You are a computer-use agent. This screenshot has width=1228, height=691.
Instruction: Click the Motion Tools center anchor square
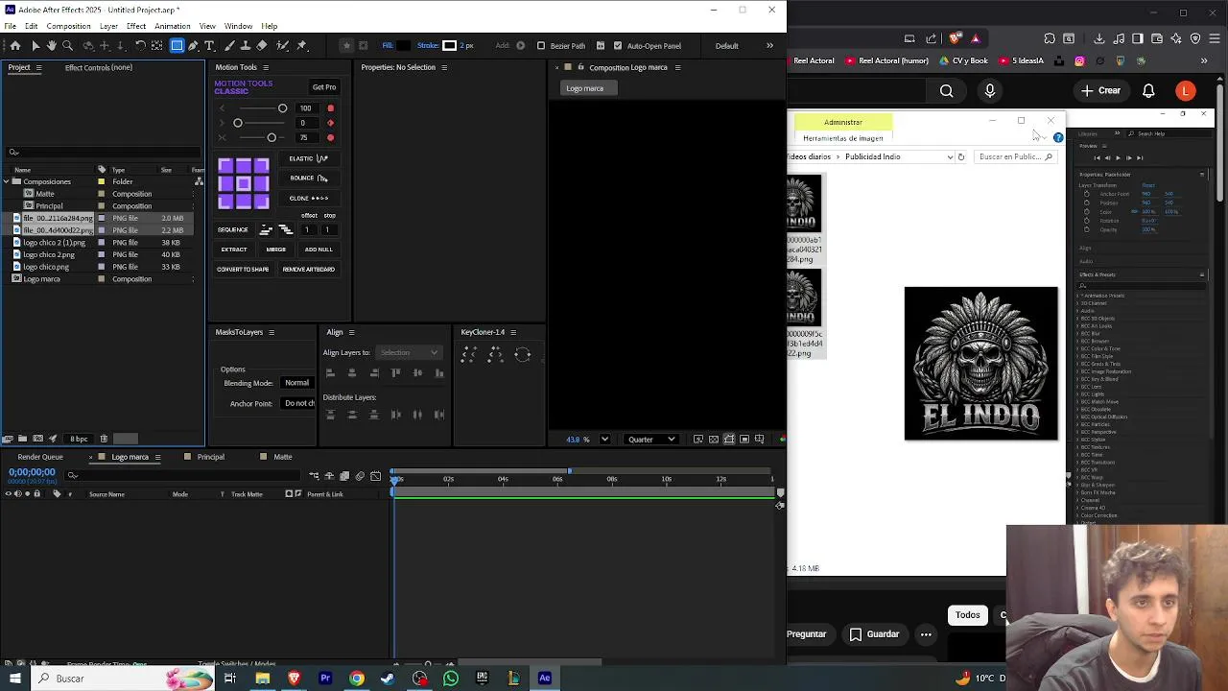[x=243, y=183]
